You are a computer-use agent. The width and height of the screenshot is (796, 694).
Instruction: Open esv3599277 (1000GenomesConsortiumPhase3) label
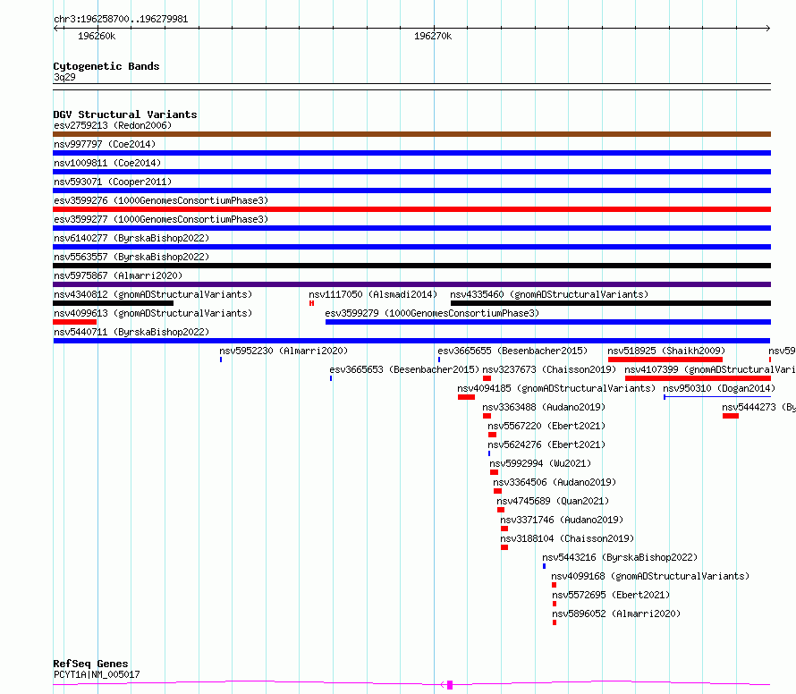pos(161,219)
